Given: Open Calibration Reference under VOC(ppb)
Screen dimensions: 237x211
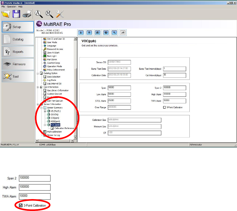Looking at the screenshot, I should pos(64,128).
